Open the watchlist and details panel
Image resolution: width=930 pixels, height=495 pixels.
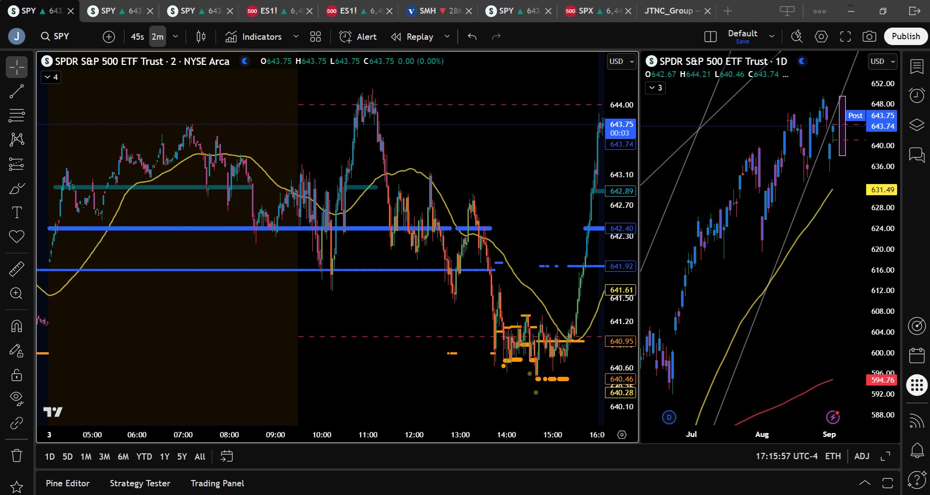[917, 67]
